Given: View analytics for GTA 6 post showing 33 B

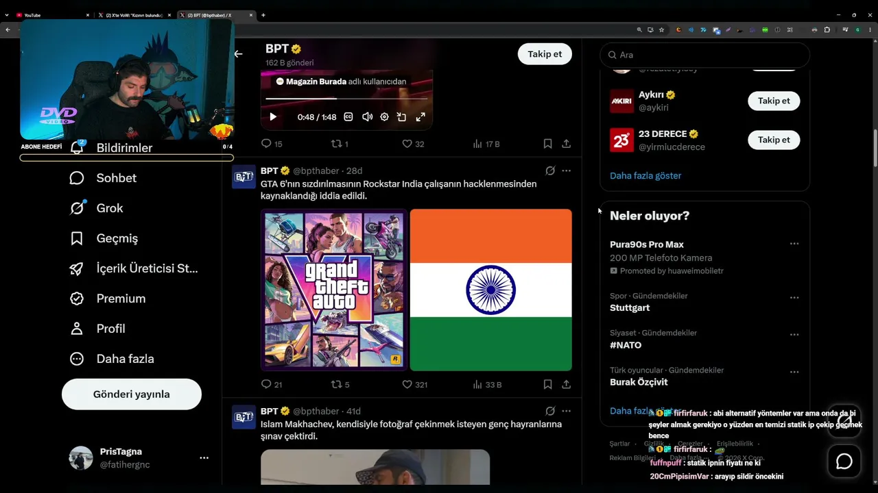Looking at the screenshot, I should [487, 385].
